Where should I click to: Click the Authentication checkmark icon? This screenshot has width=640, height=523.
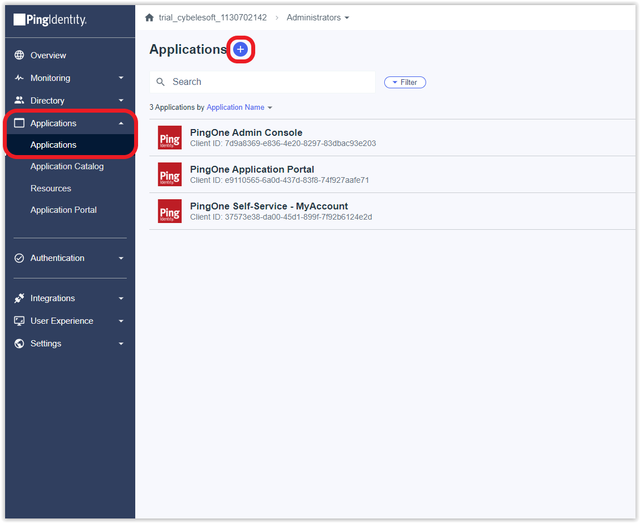(19, 258)
